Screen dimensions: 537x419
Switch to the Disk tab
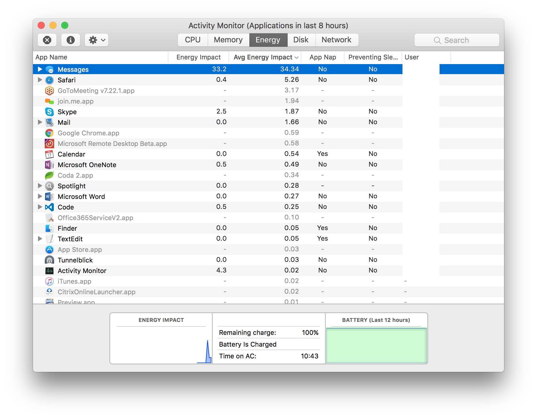[x=301, y=40]
